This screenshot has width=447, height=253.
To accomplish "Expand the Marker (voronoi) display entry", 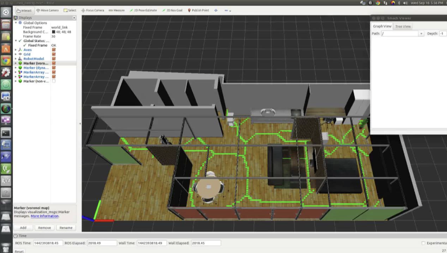I will pos(16,63).
